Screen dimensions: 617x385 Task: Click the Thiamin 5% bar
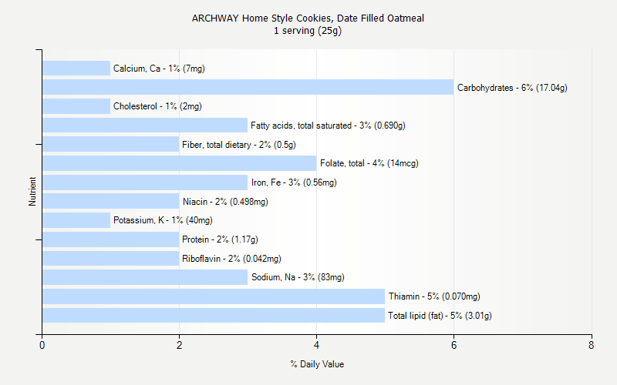point(214,296)
